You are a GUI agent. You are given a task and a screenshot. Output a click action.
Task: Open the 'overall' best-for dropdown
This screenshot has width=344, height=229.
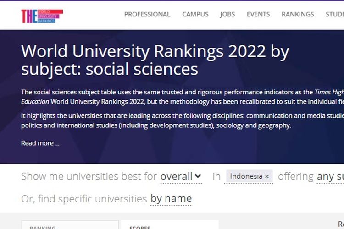click(x=181, y=177)
